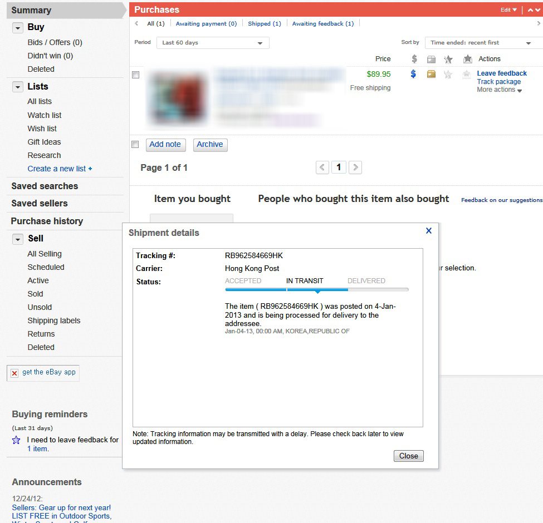543x523 pixels.
Task: Open Purchase history in sidebar
Action: [47, 221]
